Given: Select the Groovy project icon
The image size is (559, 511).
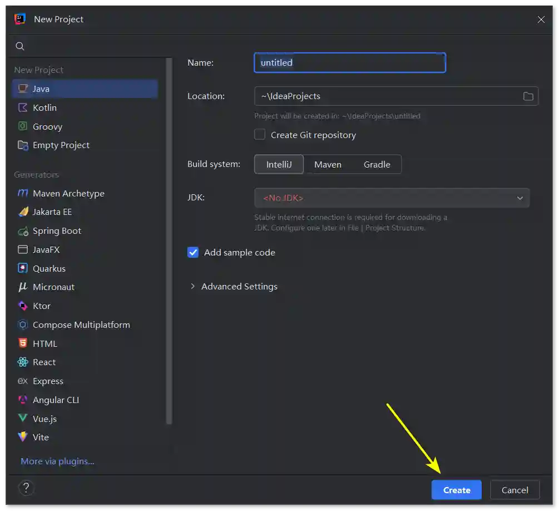Looking at the screenshot, I should pos(23,126).
